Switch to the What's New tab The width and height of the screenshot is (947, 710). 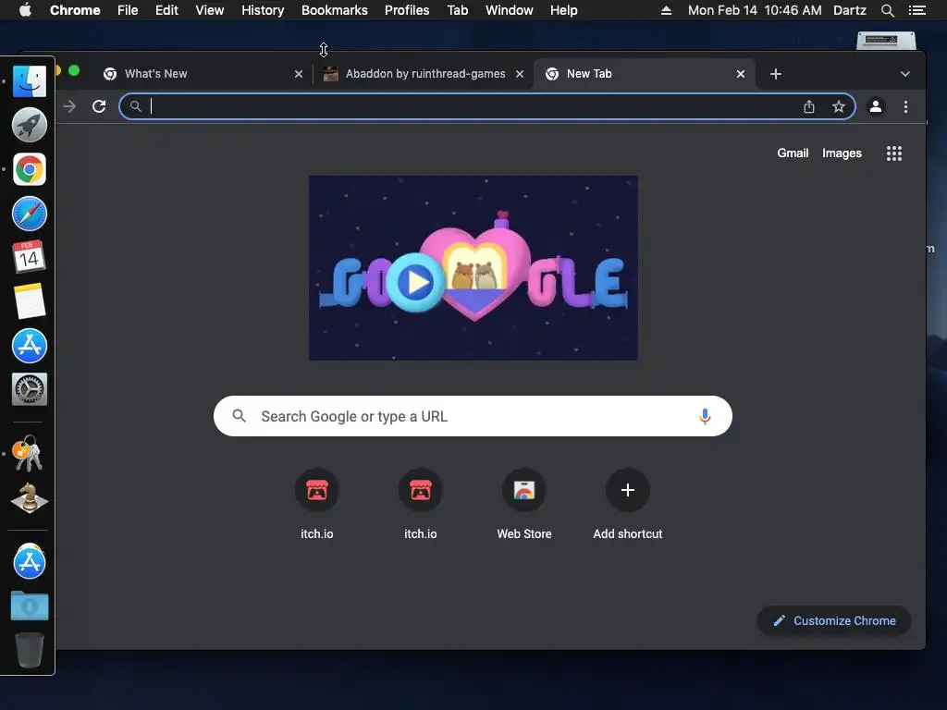(x=203, y=74)
